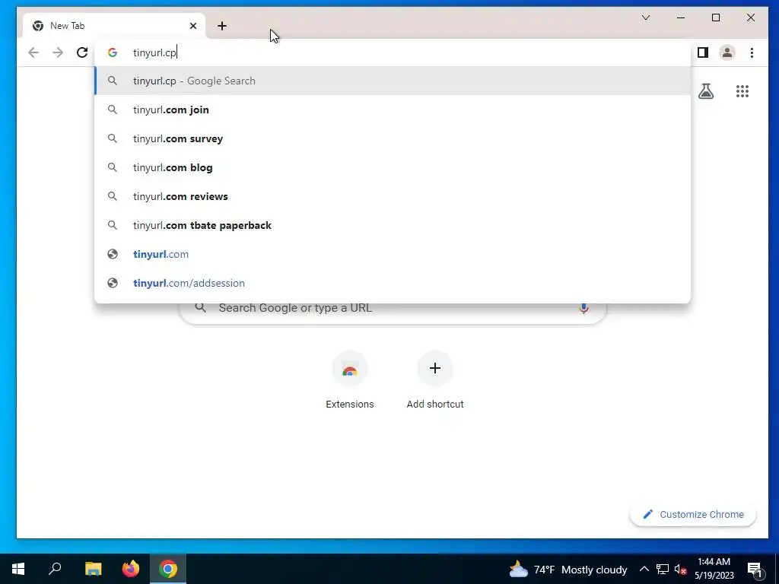Open a new tab with plus button
The image size is (779, 584).
point(222,26)
